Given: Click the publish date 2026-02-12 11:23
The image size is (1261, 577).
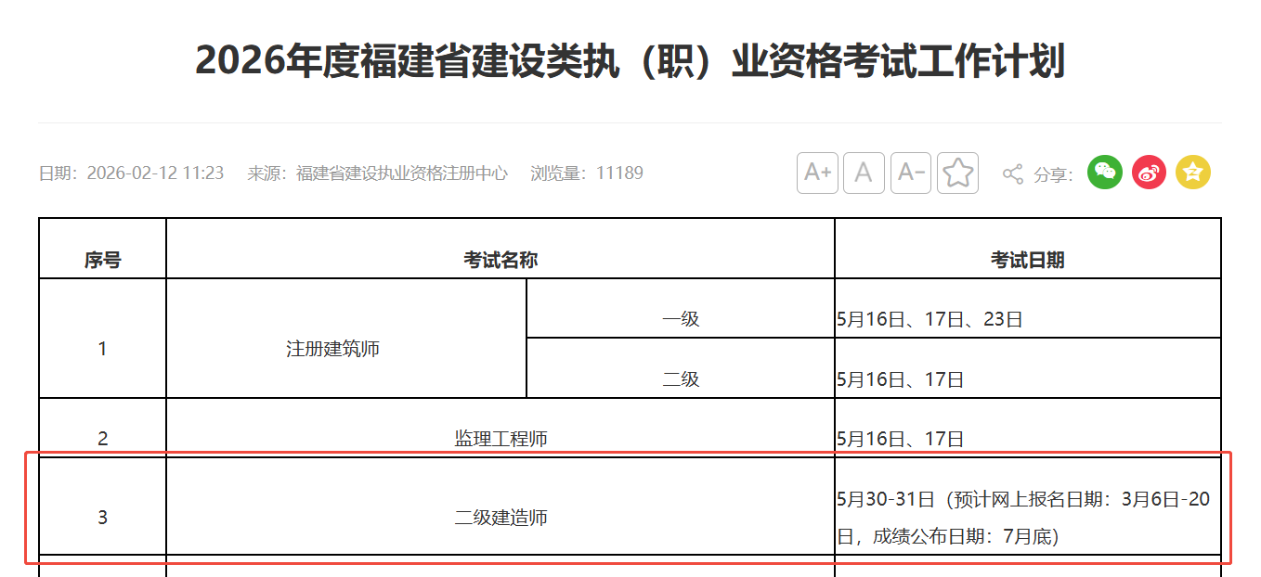Looking at the screenshot, I should pos(155,173).
